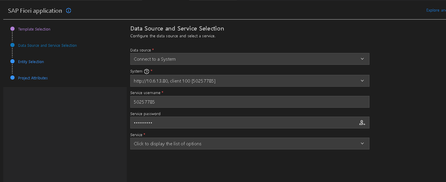
Task: Click the account icon inside the Service password field
Action: pos(362,122)
